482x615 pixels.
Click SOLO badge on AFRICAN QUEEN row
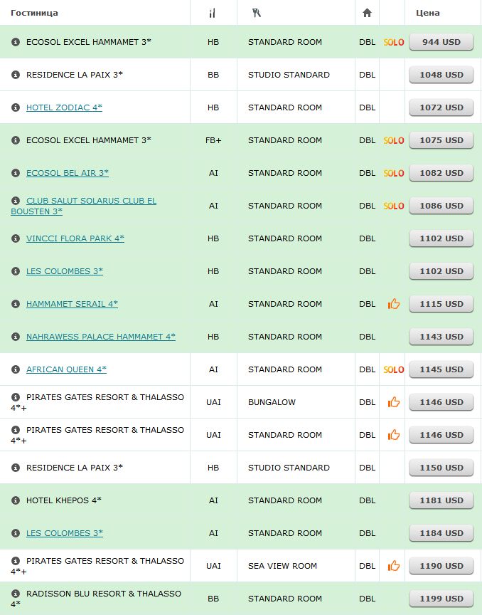393,369
